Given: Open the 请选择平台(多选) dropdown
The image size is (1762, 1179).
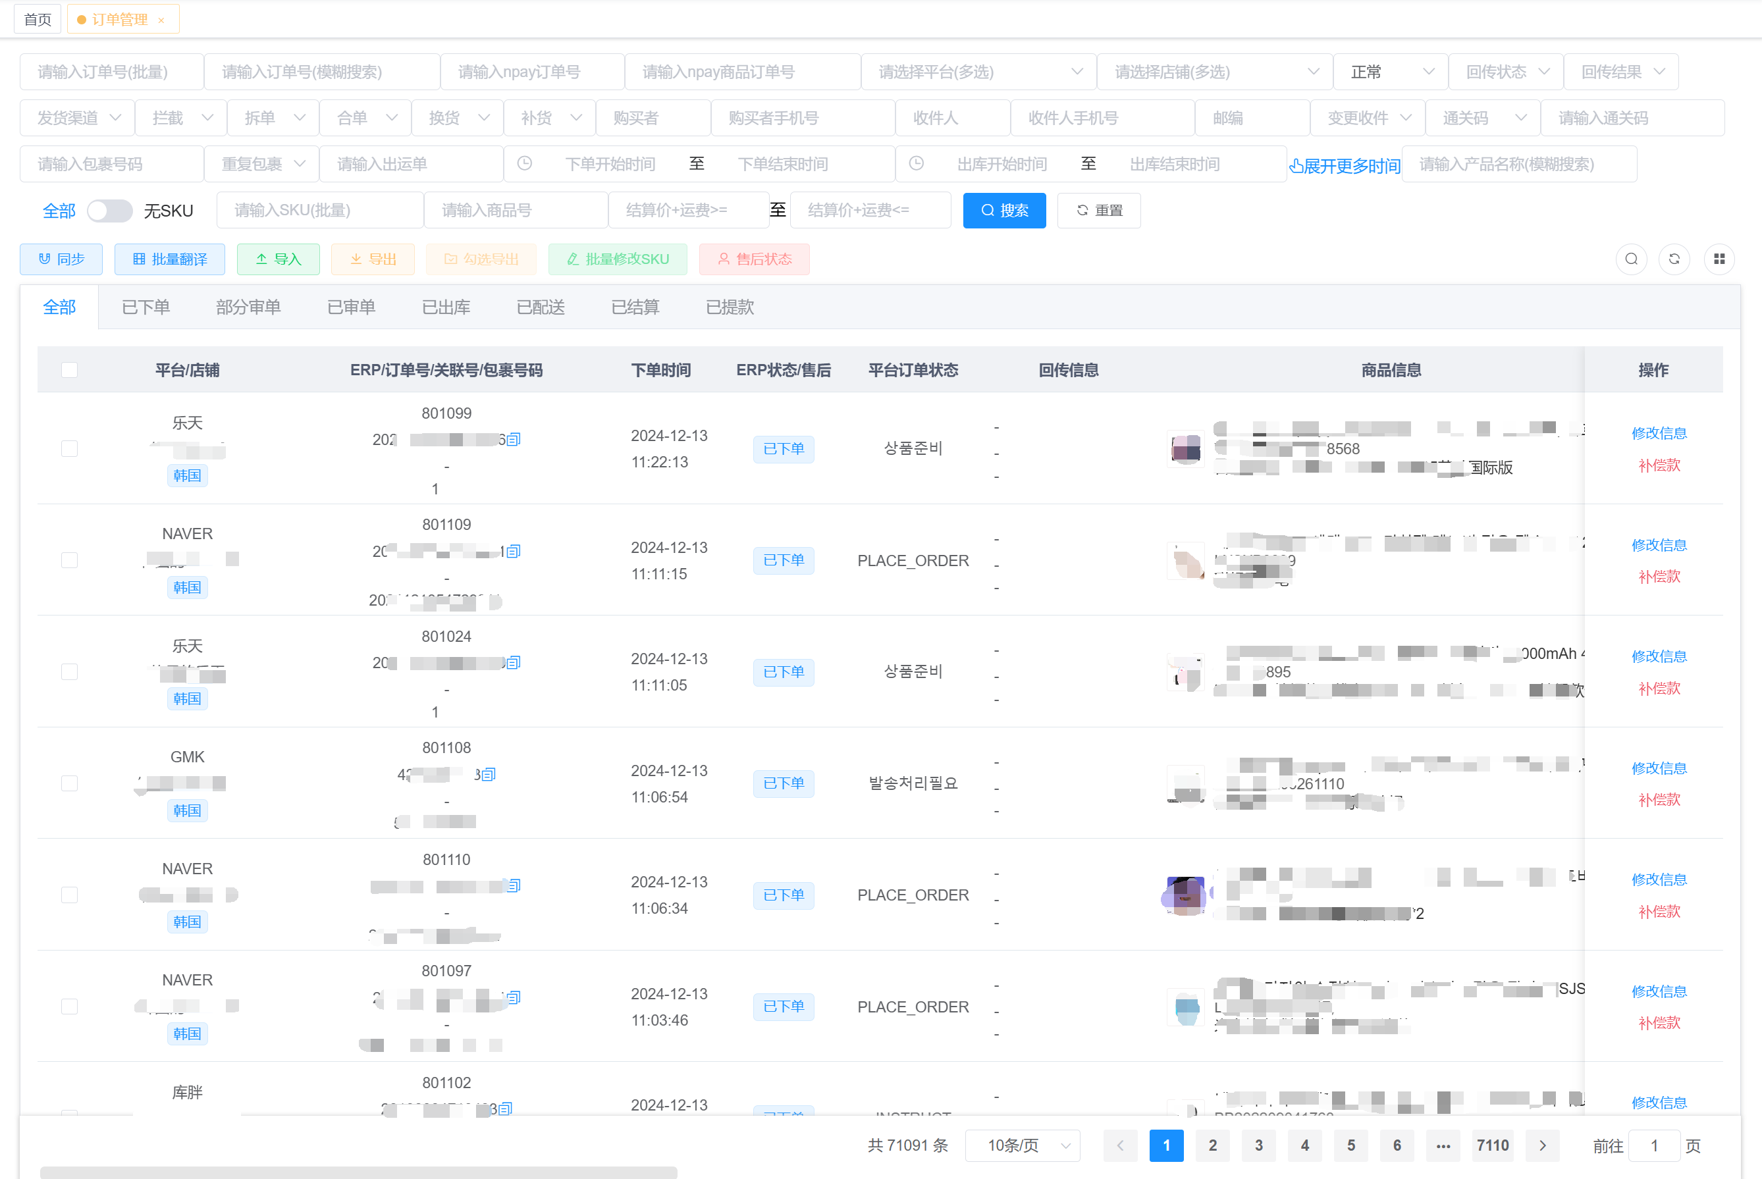Looking at the screenshot, I should pos(978,72).
